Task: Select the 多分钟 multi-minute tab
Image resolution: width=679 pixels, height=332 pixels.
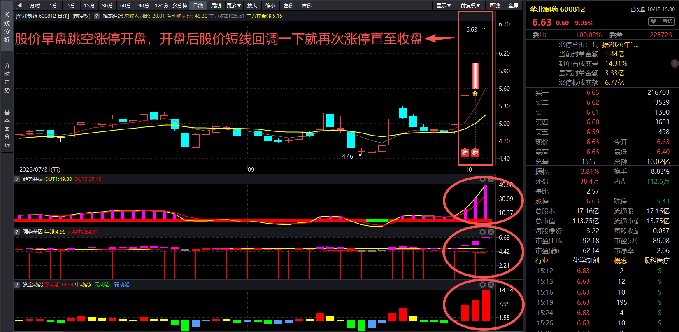Action: [180, 5]
